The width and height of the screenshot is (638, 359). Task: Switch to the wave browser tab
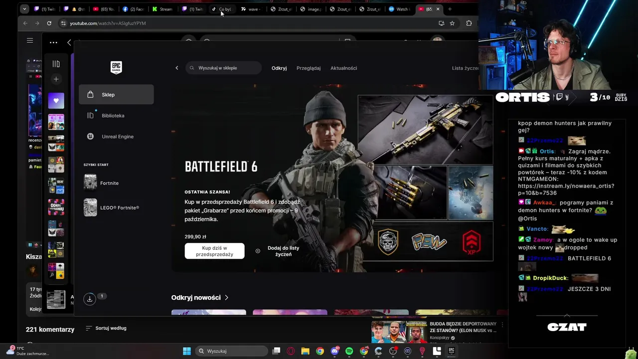click(x=251, y=9)
